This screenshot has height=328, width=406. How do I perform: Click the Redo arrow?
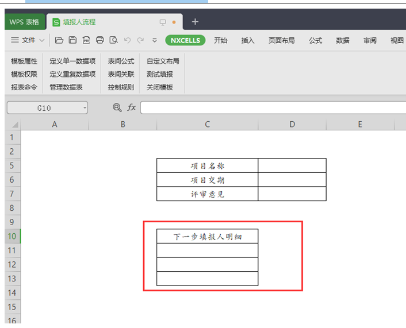coord(140,40)
